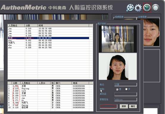Image resolution: width=165 pixels, height=114 pixels.
Task: Click the green camera lens icon
Action: (147, 8)
